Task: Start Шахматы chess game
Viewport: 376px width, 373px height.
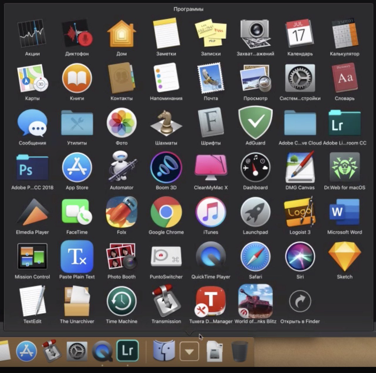Action: 166,123
